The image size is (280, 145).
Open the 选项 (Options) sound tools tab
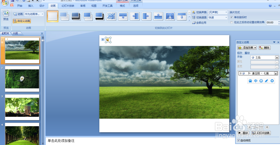point(136,6)
